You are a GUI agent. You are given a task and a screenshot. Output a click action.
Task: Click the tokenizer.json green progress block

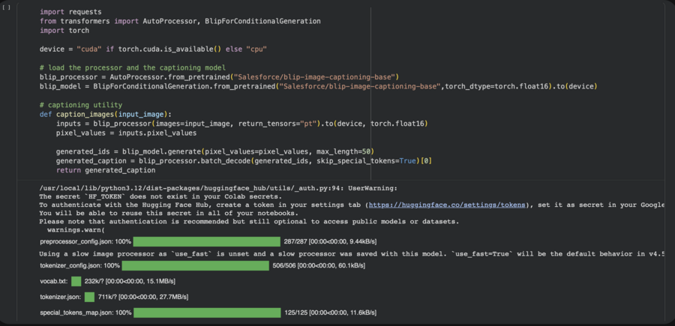(89, 297)
